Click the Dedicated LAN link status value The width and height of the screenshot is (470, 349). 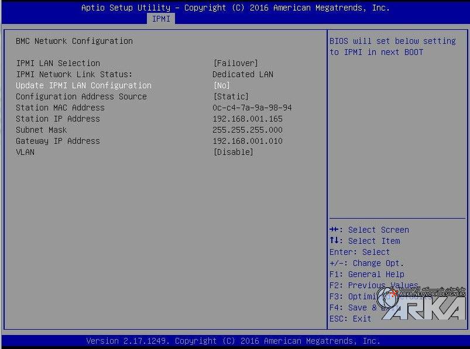(x=242, y=74)
